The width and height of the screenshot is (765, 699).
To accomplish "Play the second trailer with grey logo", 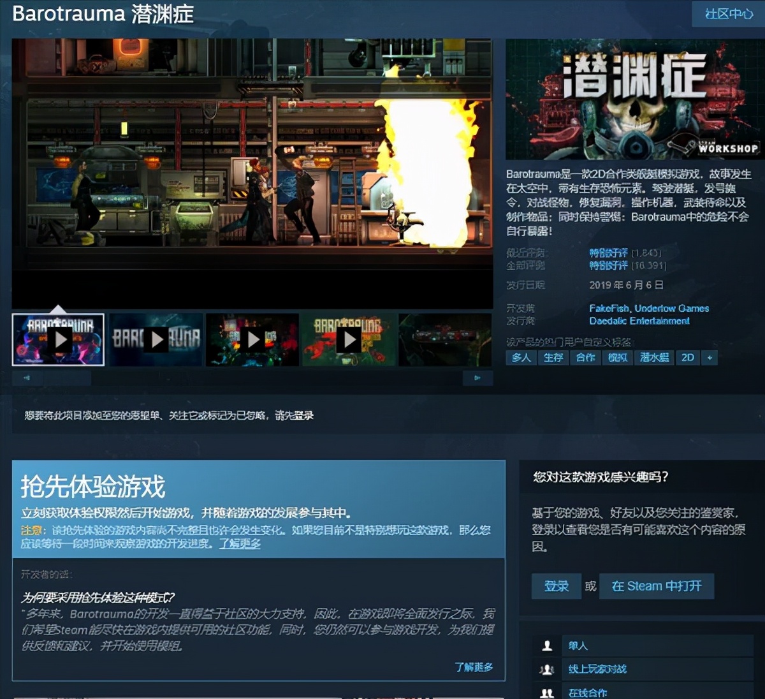I will tap(156, 339).
